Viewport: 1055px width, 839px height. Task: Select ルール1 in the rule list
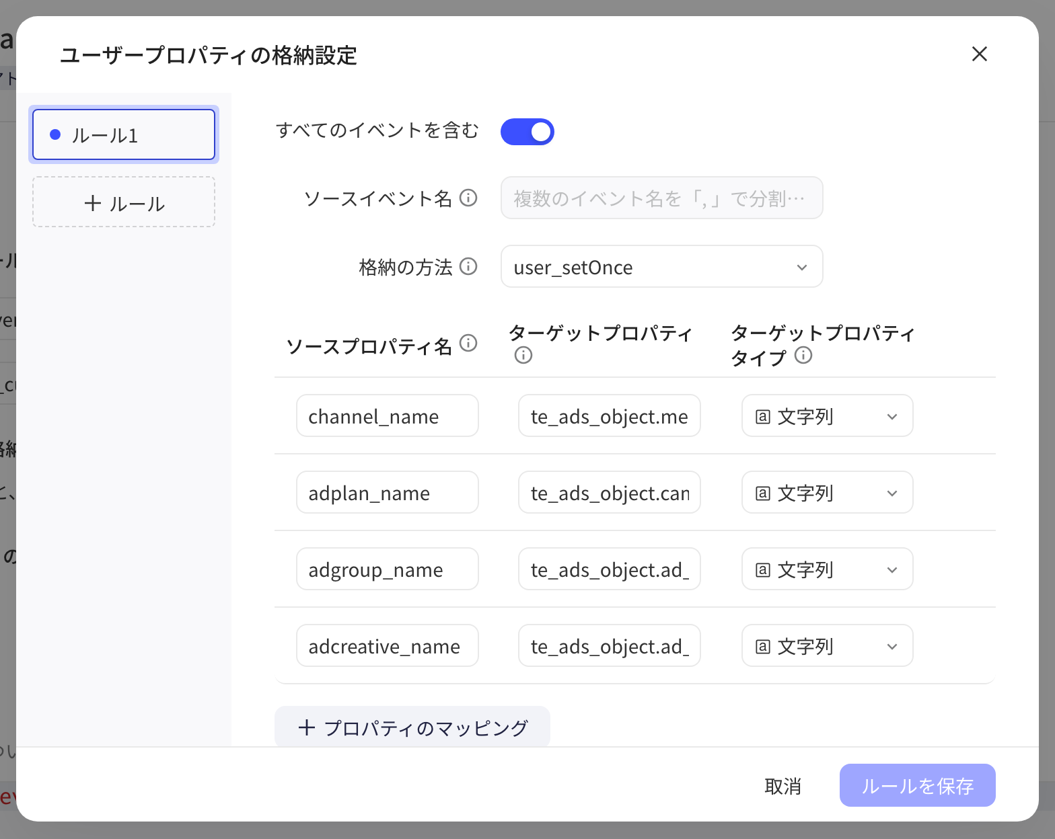point(124,134)
